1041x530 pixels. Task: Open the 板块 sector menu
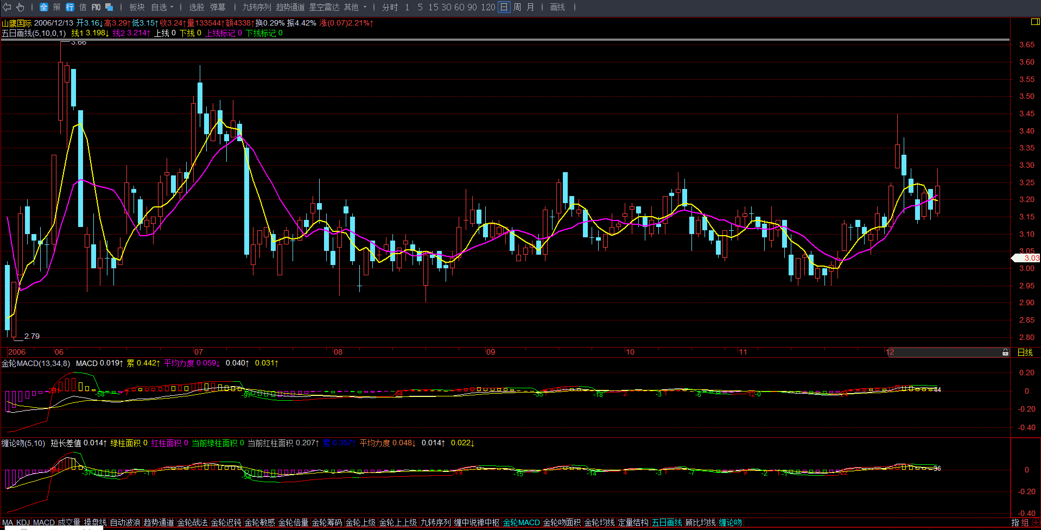pos(137,7)
